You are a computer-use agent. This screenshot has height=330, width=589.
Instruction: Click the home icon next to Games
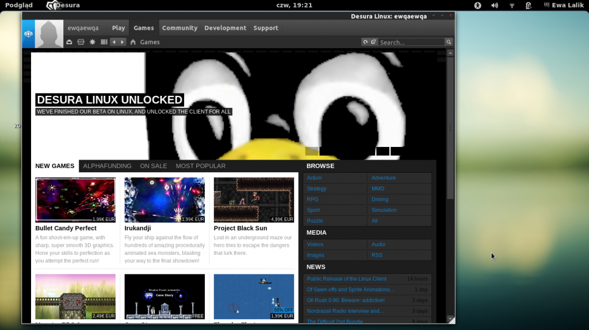tap(133, 42)
